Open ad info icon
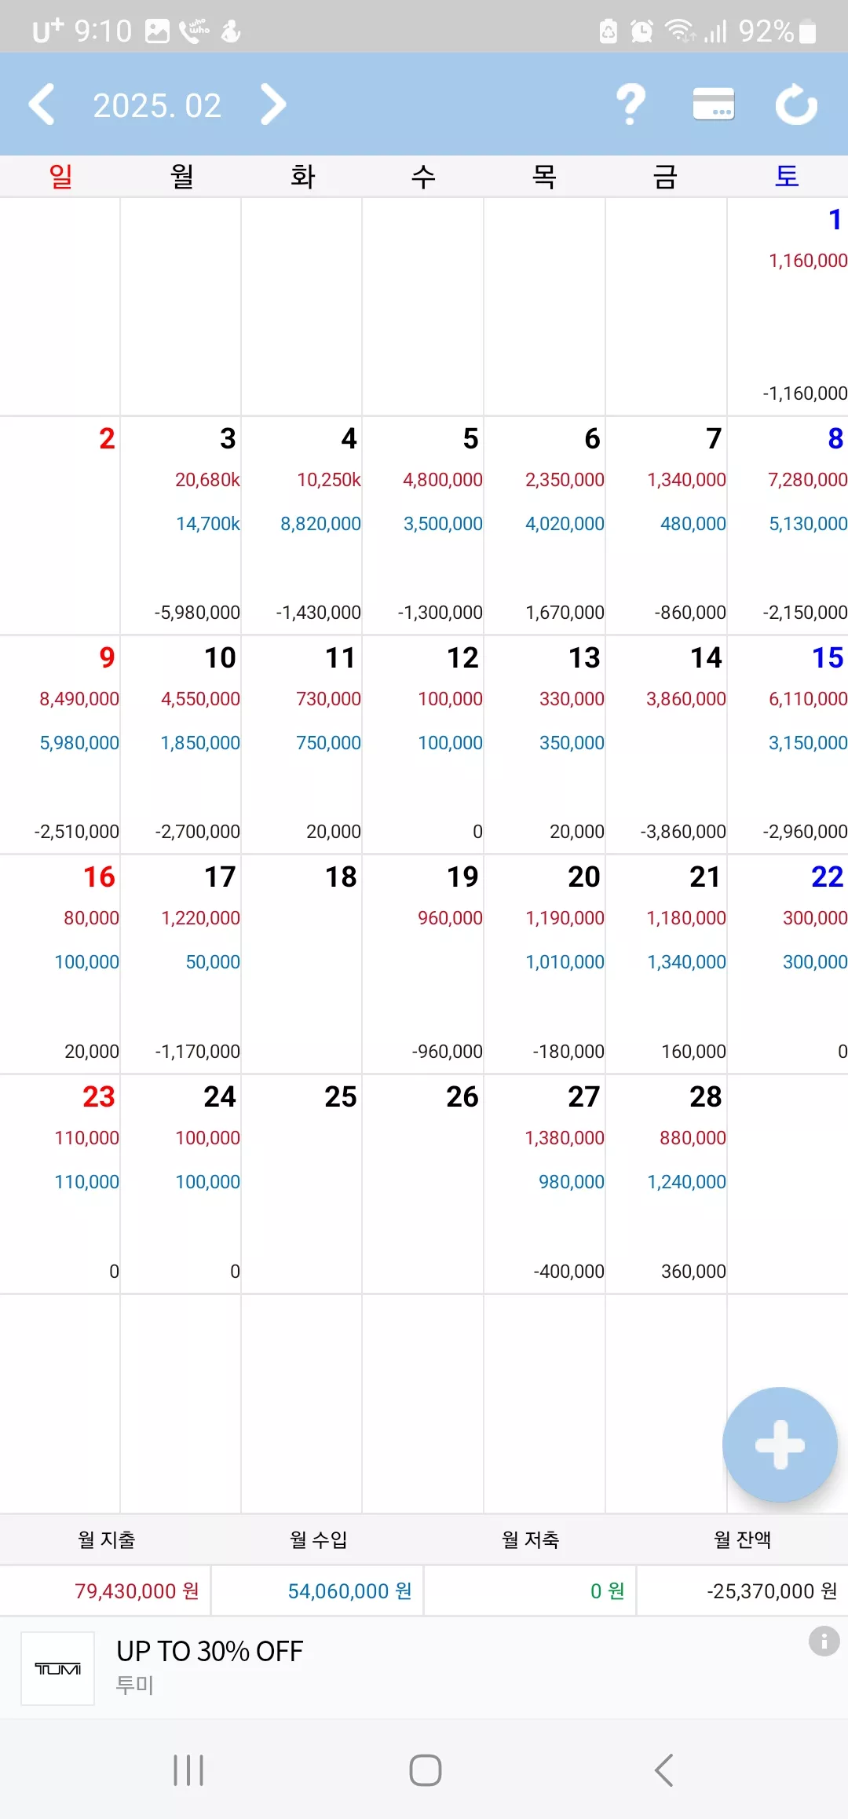This screenshot has height=1819, width=848. [x=824, y=1641]
